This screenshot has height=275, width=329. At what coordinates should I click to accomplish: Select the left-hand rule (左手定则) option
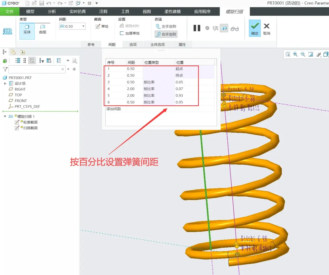pos(166,26)
